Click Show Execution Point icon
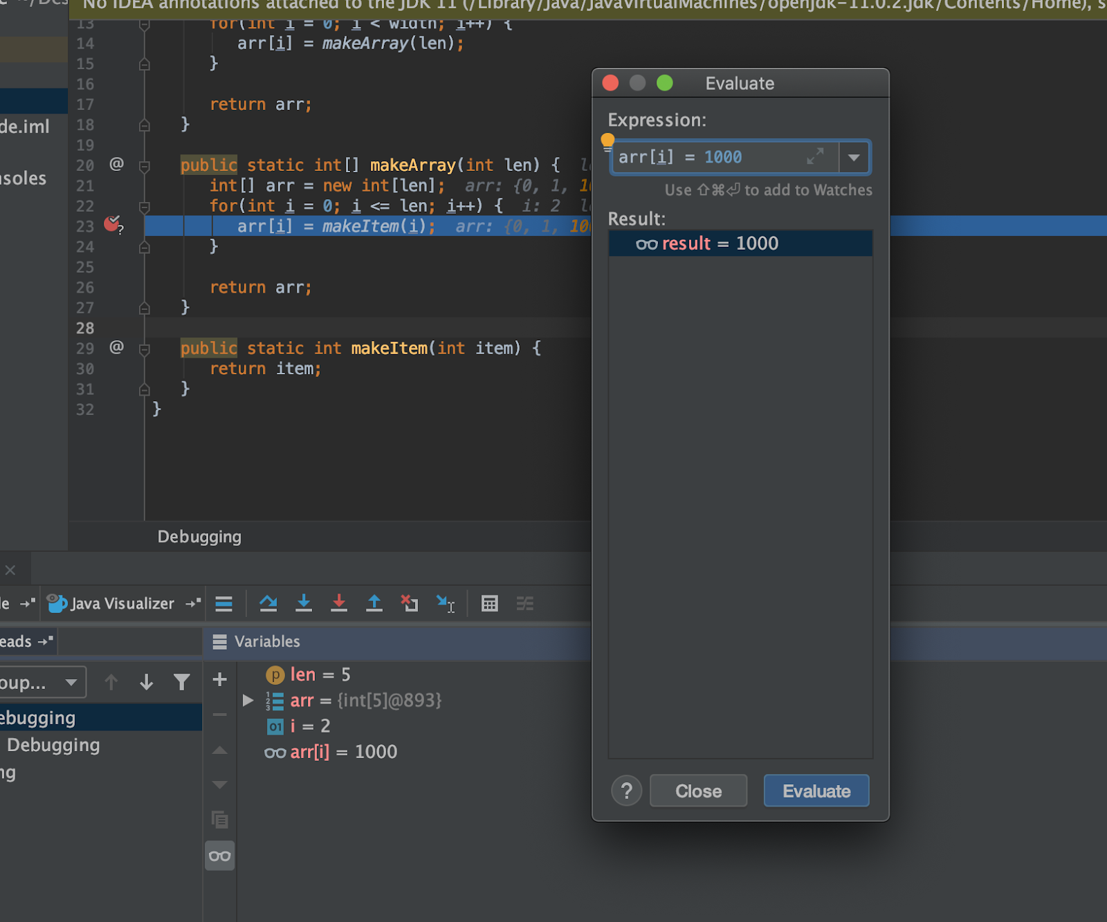Image resolution: width=1107 pixels, height=922 pixels. pyautogui.click(x=224, y=603)
